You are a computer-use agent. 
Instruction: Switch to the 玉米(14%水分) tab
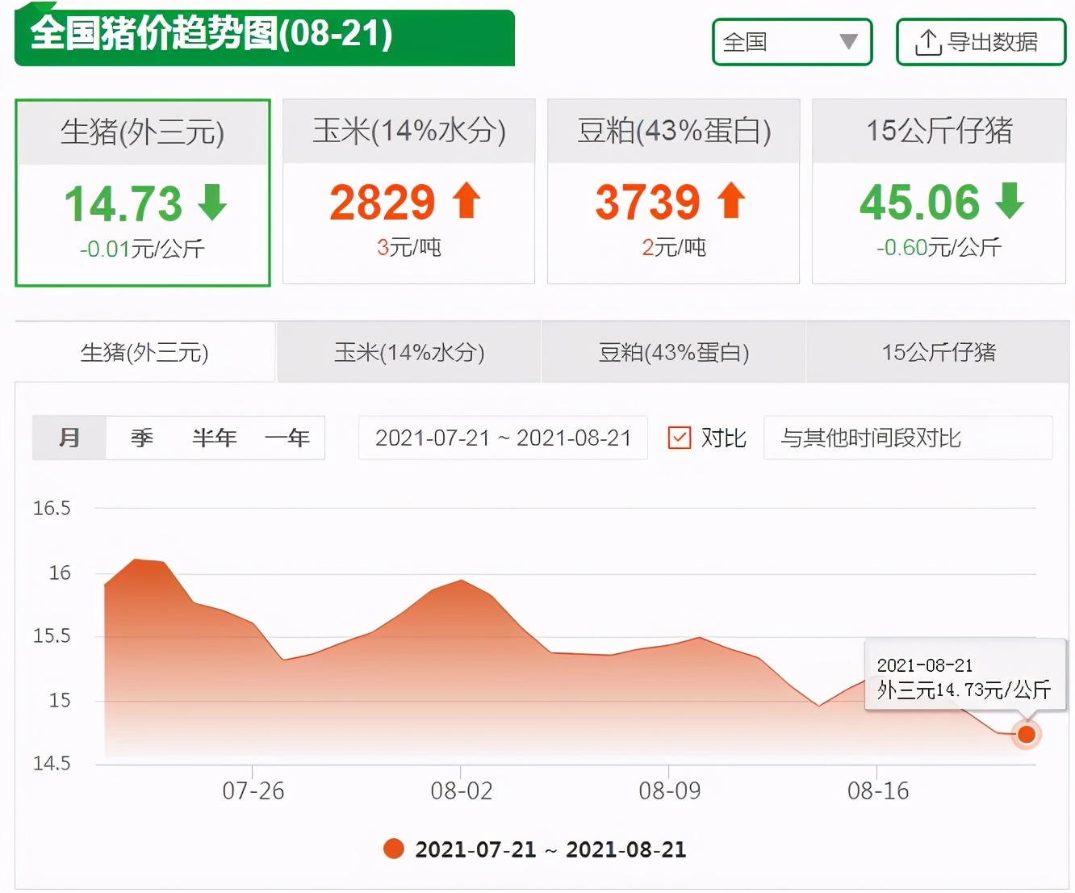click(408, 352)
